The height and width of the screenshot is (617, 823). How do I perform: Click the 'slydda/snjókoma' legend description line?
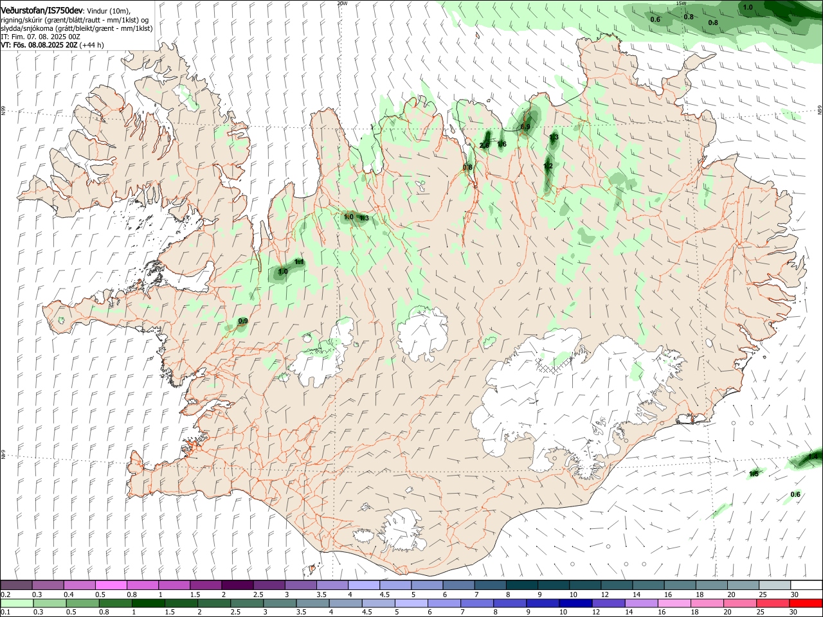click(77, 29)
